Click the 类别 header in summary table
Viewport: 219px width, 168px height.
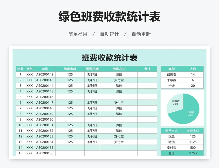coord(172,69)
